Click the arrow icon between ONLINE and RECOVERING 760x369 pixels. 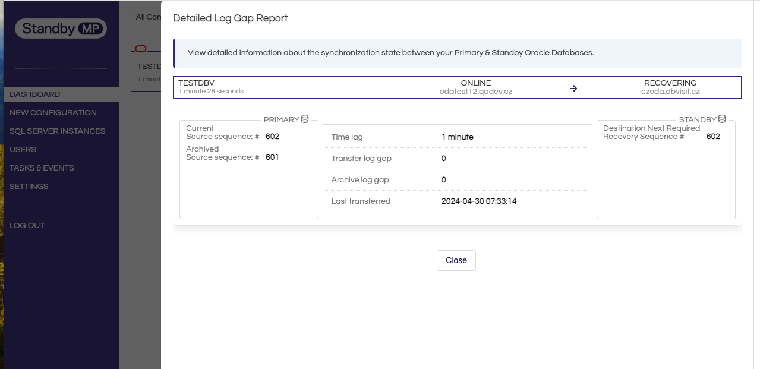click(573, 89)
